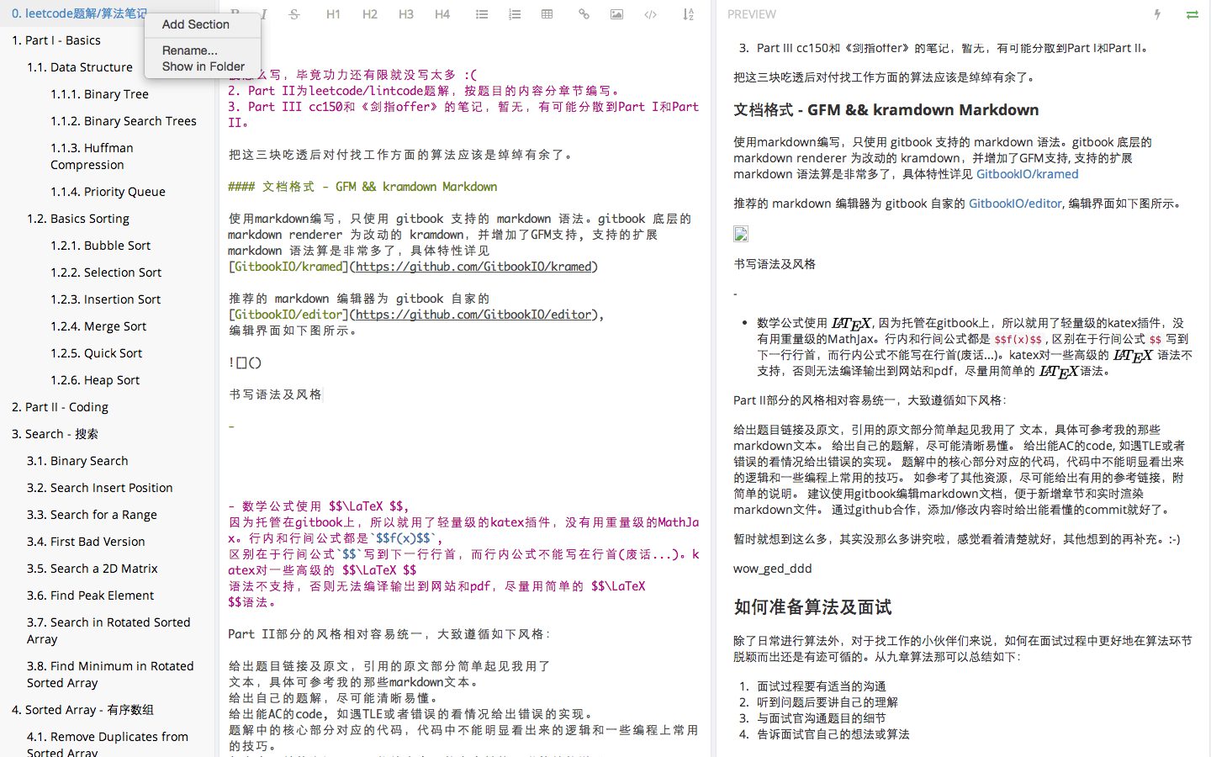Click the lightning bolt icon in preview pane
The image size is (1211, 757).
(x=1159, y=13)
